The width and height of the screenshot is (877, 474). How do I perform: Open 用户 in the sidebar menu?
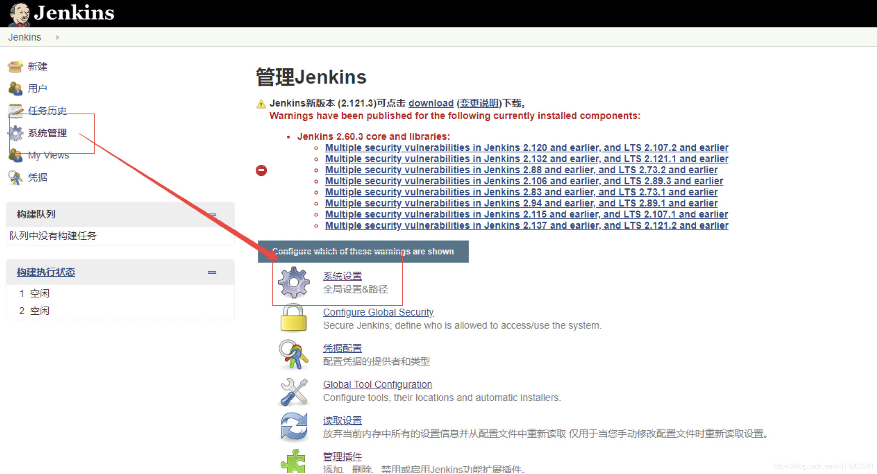click(x=38, y=88)
